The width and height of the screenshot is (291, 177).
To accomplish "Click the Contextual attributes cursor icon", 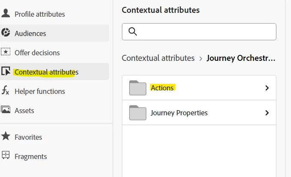I will [6, 72].
